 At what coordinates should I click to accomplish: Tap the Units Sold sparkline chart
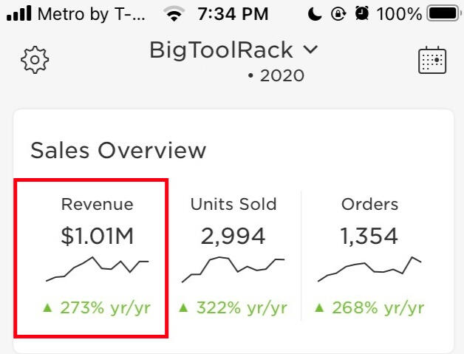[x=233, y=269]
